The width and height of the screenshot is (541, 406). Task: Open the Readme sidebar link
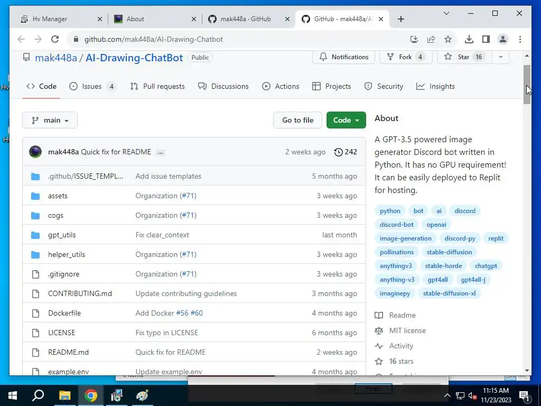pyautogui.click(x=402, y=316)
